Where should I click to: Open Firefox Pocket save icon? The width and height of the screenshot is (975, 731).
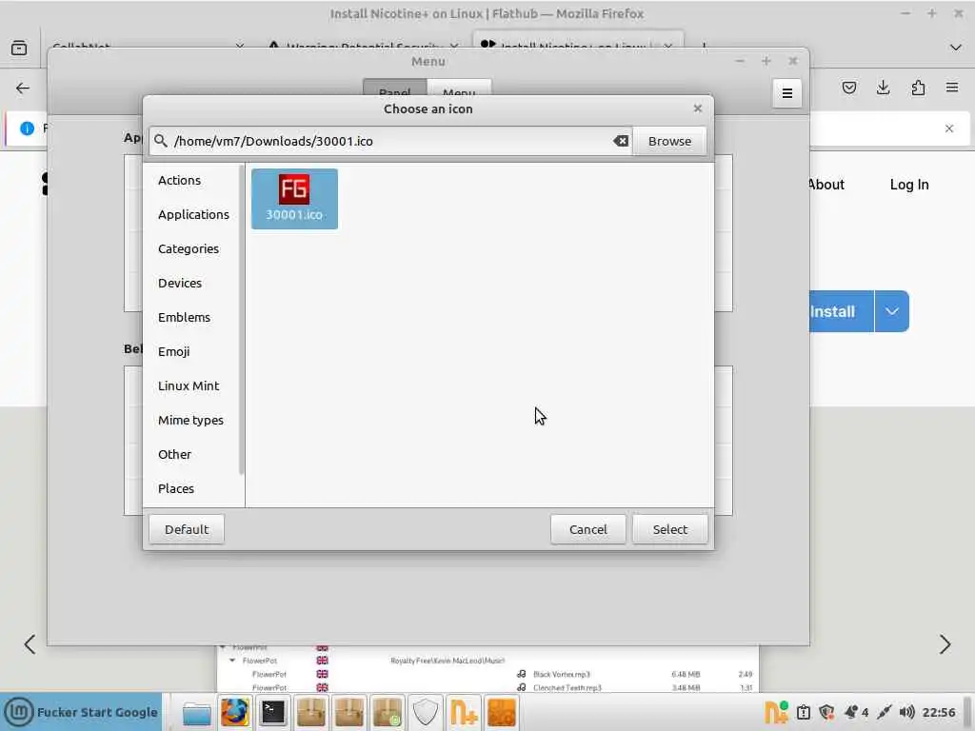point(849,88)
